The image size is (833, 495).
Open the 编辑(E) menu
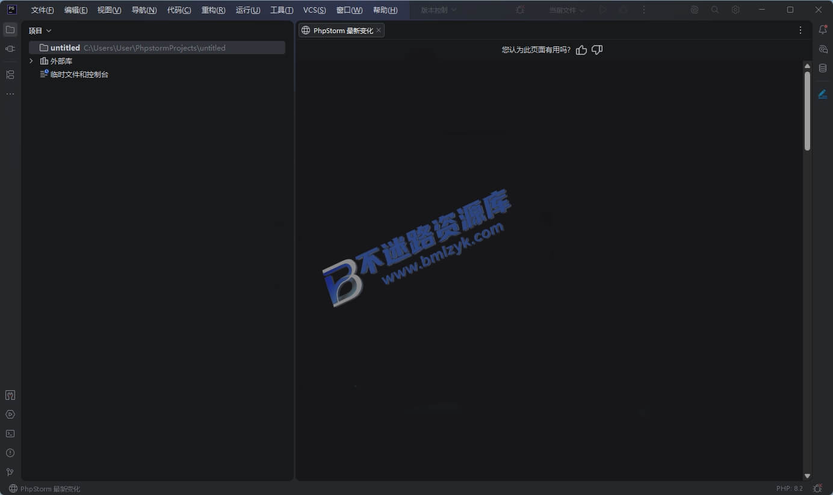coord(76,10)
